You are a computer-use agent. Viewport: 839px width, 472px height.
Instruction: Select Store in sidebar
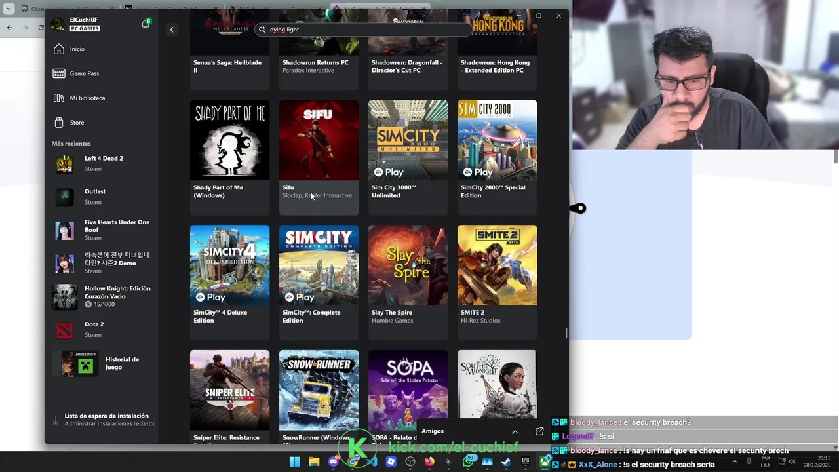[77, 123]
